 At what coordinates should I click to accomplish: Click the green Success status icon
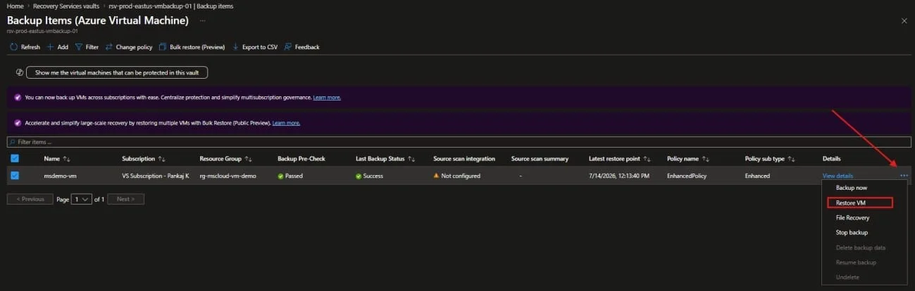click(358, 176)
